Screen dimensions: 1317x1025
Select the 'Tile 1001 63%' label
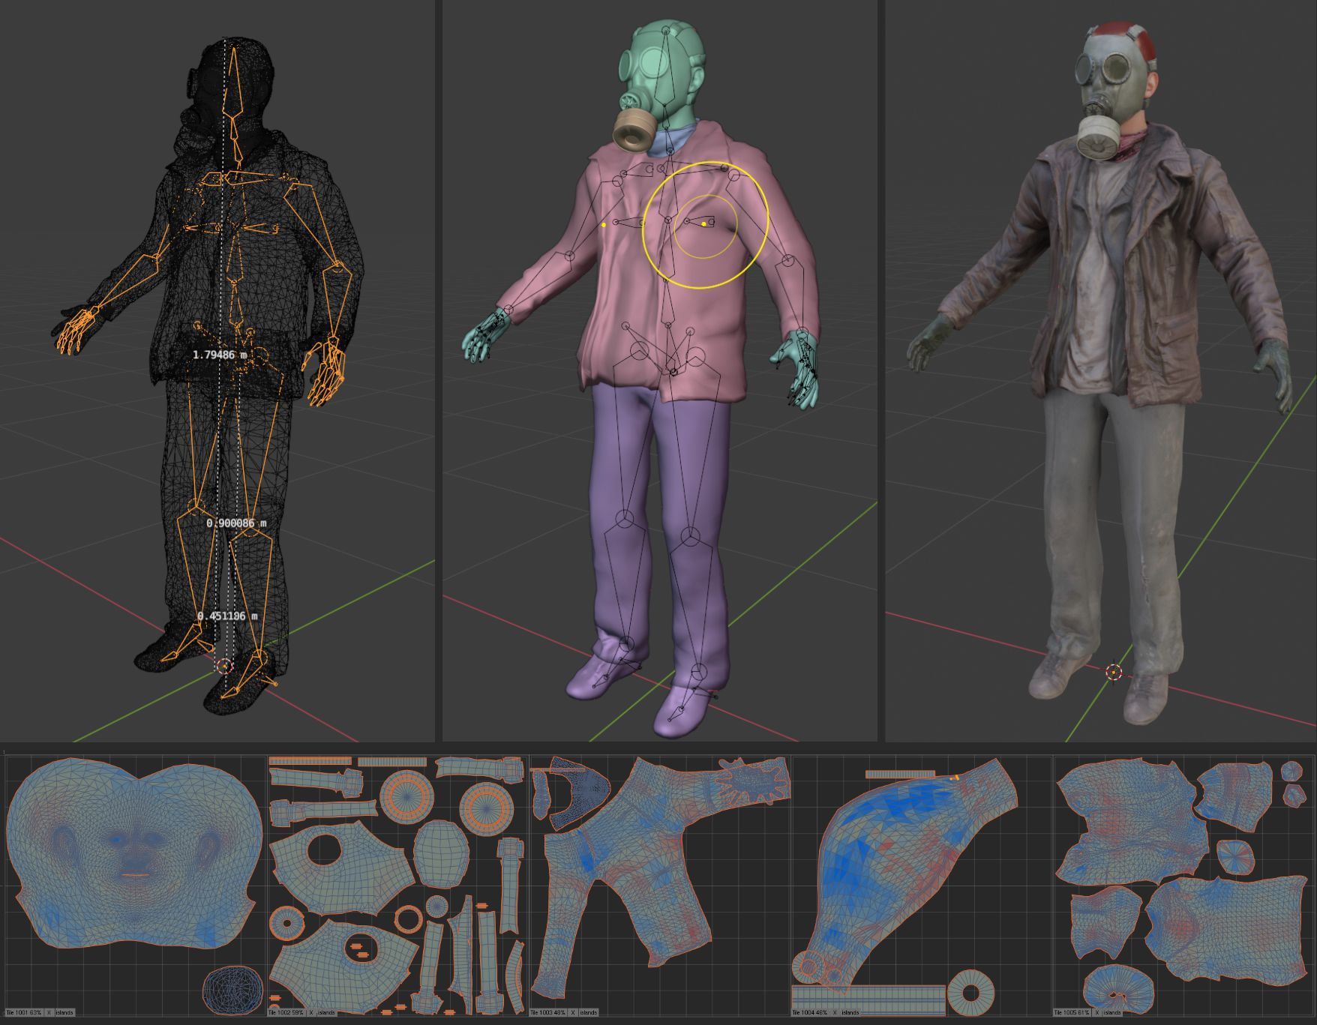click(x=23, y=1012)
